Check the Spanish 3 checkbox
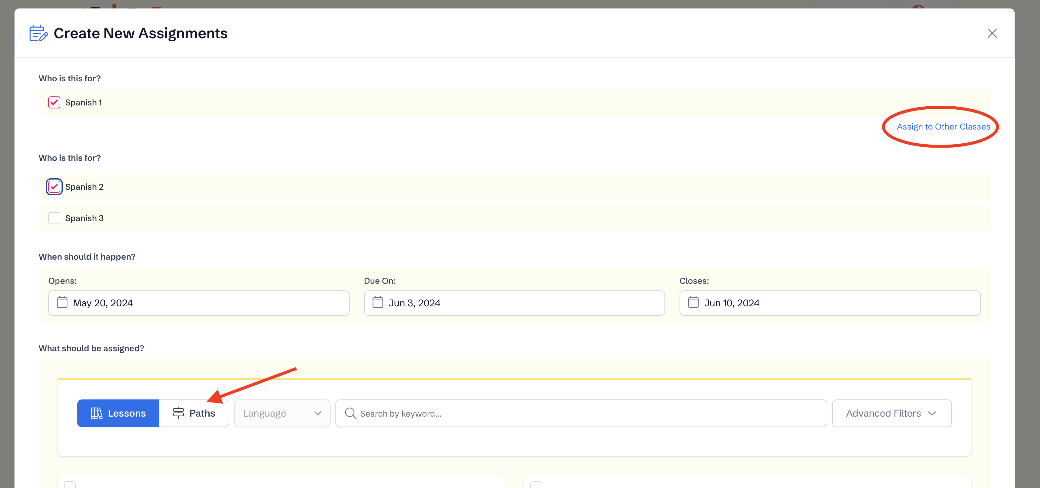 (x=54, y=218)
